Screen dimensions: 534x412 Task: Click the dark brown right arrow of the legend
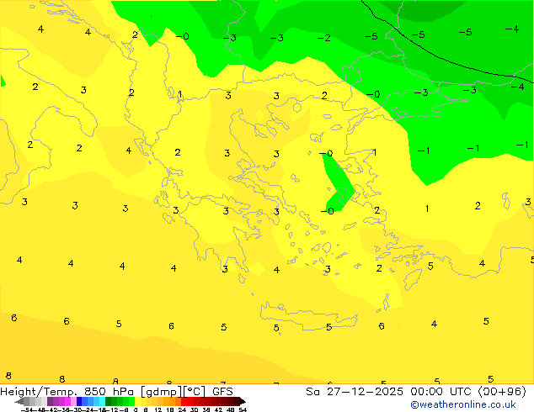(243, 401)
